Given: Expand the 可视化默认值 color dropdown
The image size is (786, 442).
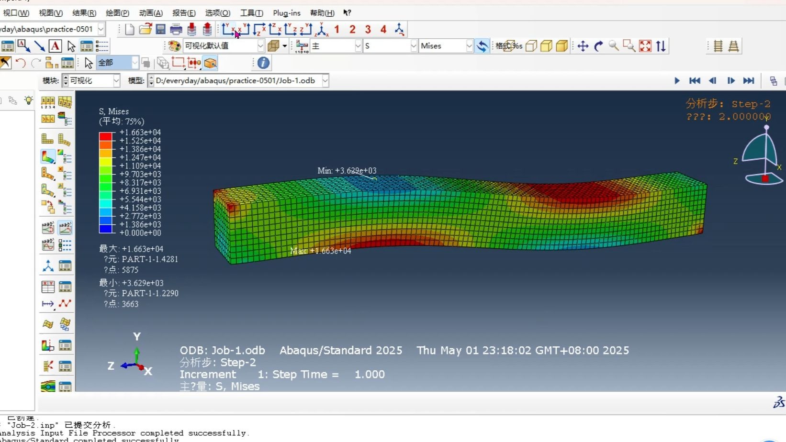Looking at the screenshot, I should (x=260, y=46).
